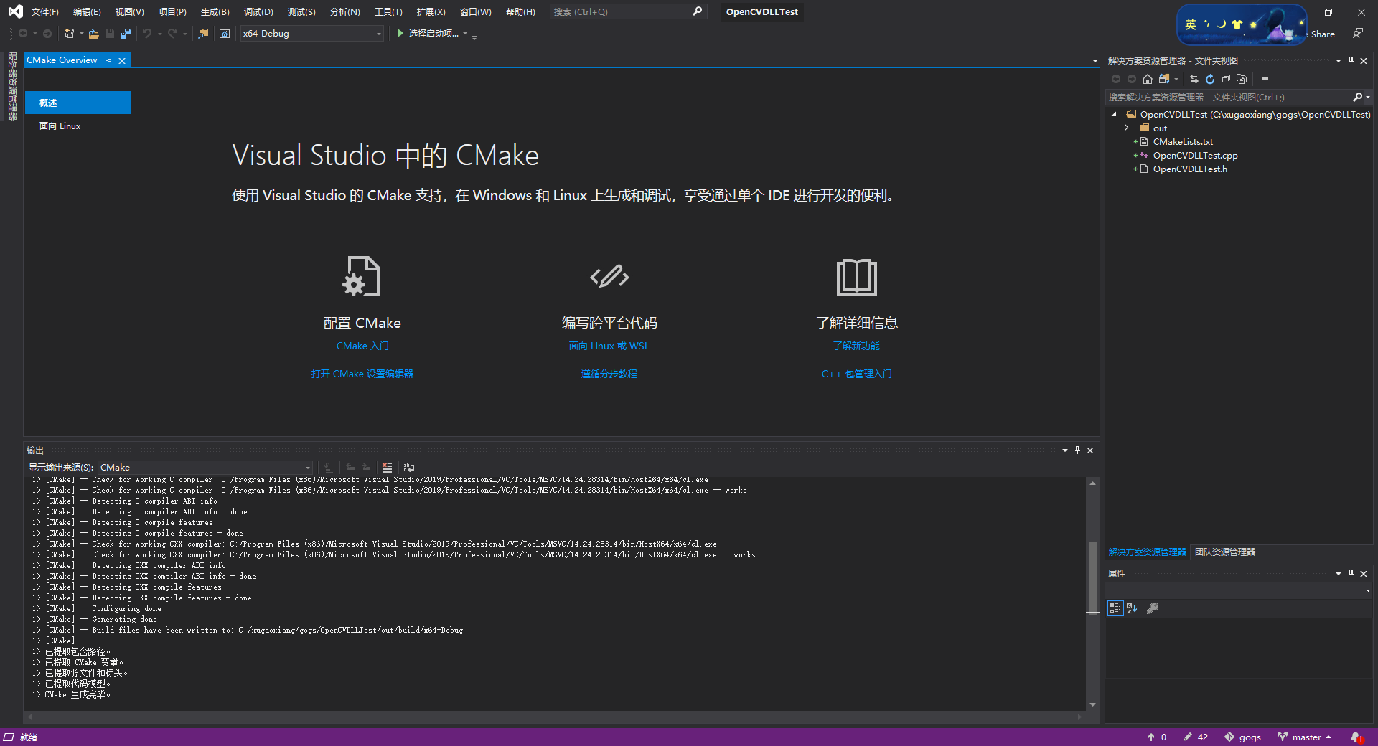Open the startup item dropdown arrow
This screenshot has width=1378, height=746.
coord(465,34)
